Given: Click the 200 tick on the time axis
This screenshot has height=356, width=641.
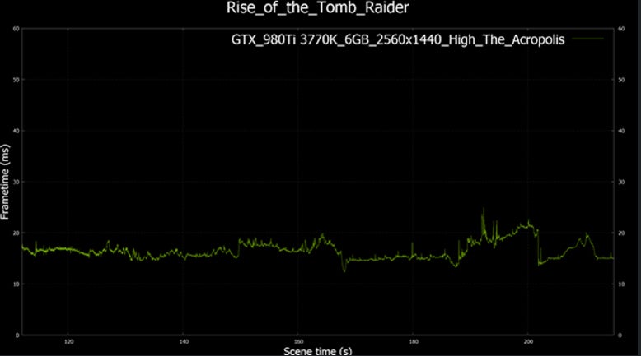Looking at the screenshot, I should (528, 342).
